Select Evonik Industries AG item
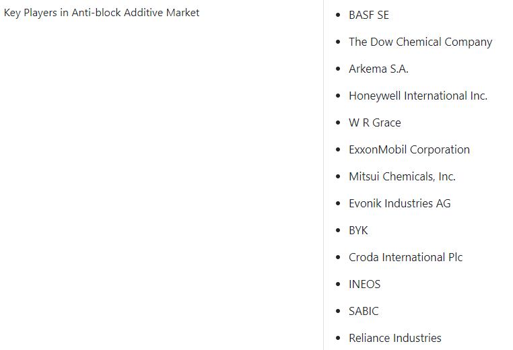 coord(400,203)
